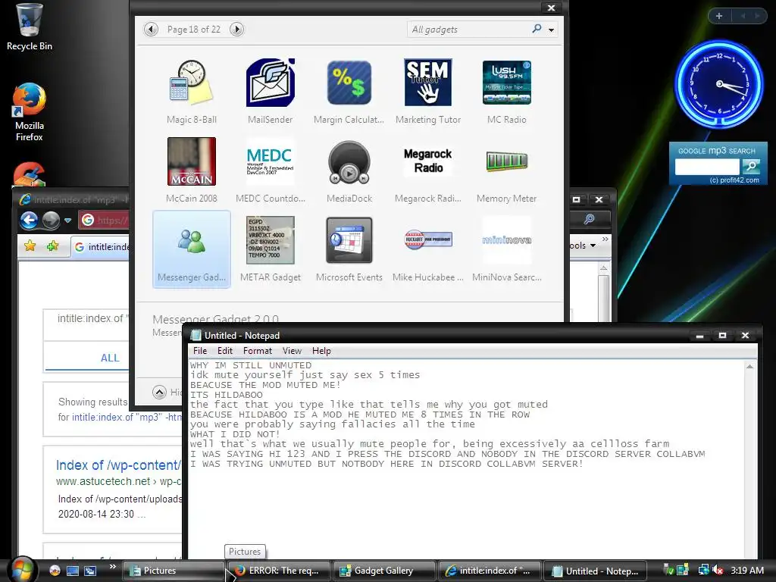The width and height of the screenshot is (776, 582).
Task: Click IE page scrollbar up arrow
Action: click(603, 268)
